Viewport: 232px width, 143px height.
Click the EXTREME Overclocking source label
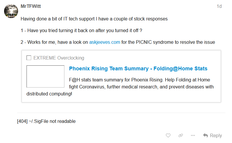(59, 58)
